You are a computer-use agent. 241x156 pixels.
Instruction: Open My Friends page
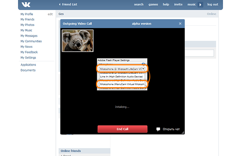point(27,19)
